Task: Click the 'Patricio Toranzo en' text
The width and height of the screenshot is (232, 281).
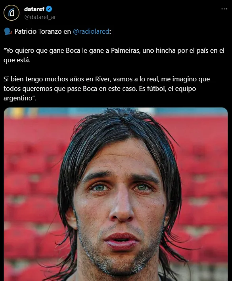Action: click(x=42, y=31)
